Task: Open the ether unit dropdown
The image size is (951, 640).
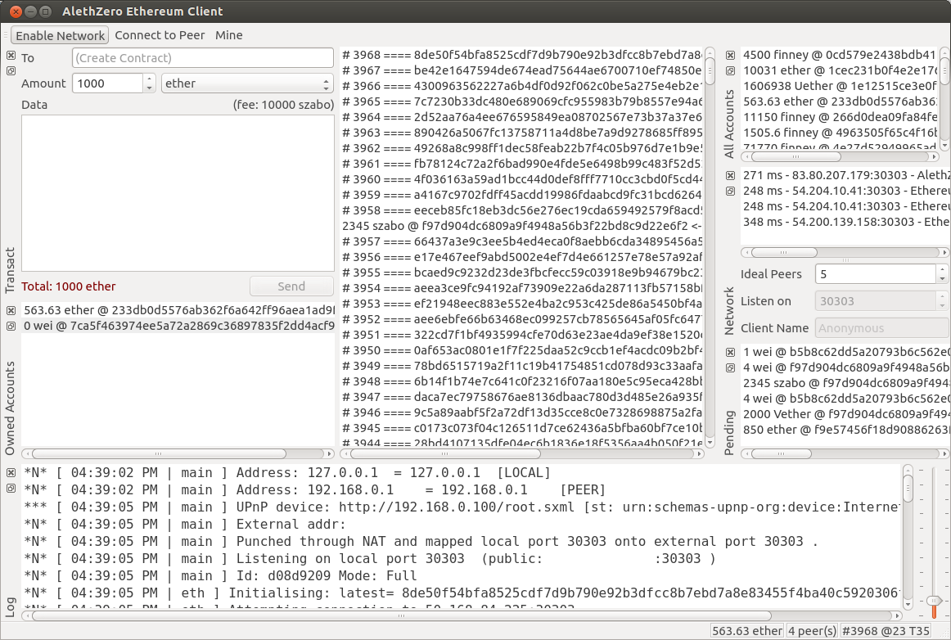Action: tap(247, 83)
